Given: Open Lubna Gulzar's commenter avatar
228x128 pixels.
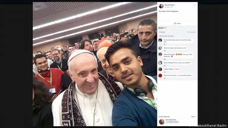Looking at the screenshot, I should pyautogui.click(x=160, y=69).
